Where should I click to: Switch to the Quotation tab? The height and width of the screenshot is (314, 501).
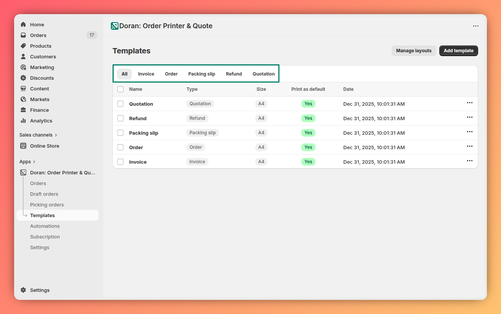click(x=264, y=74)
